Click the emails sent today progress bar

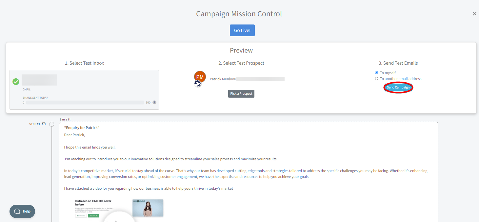[85, 103]
